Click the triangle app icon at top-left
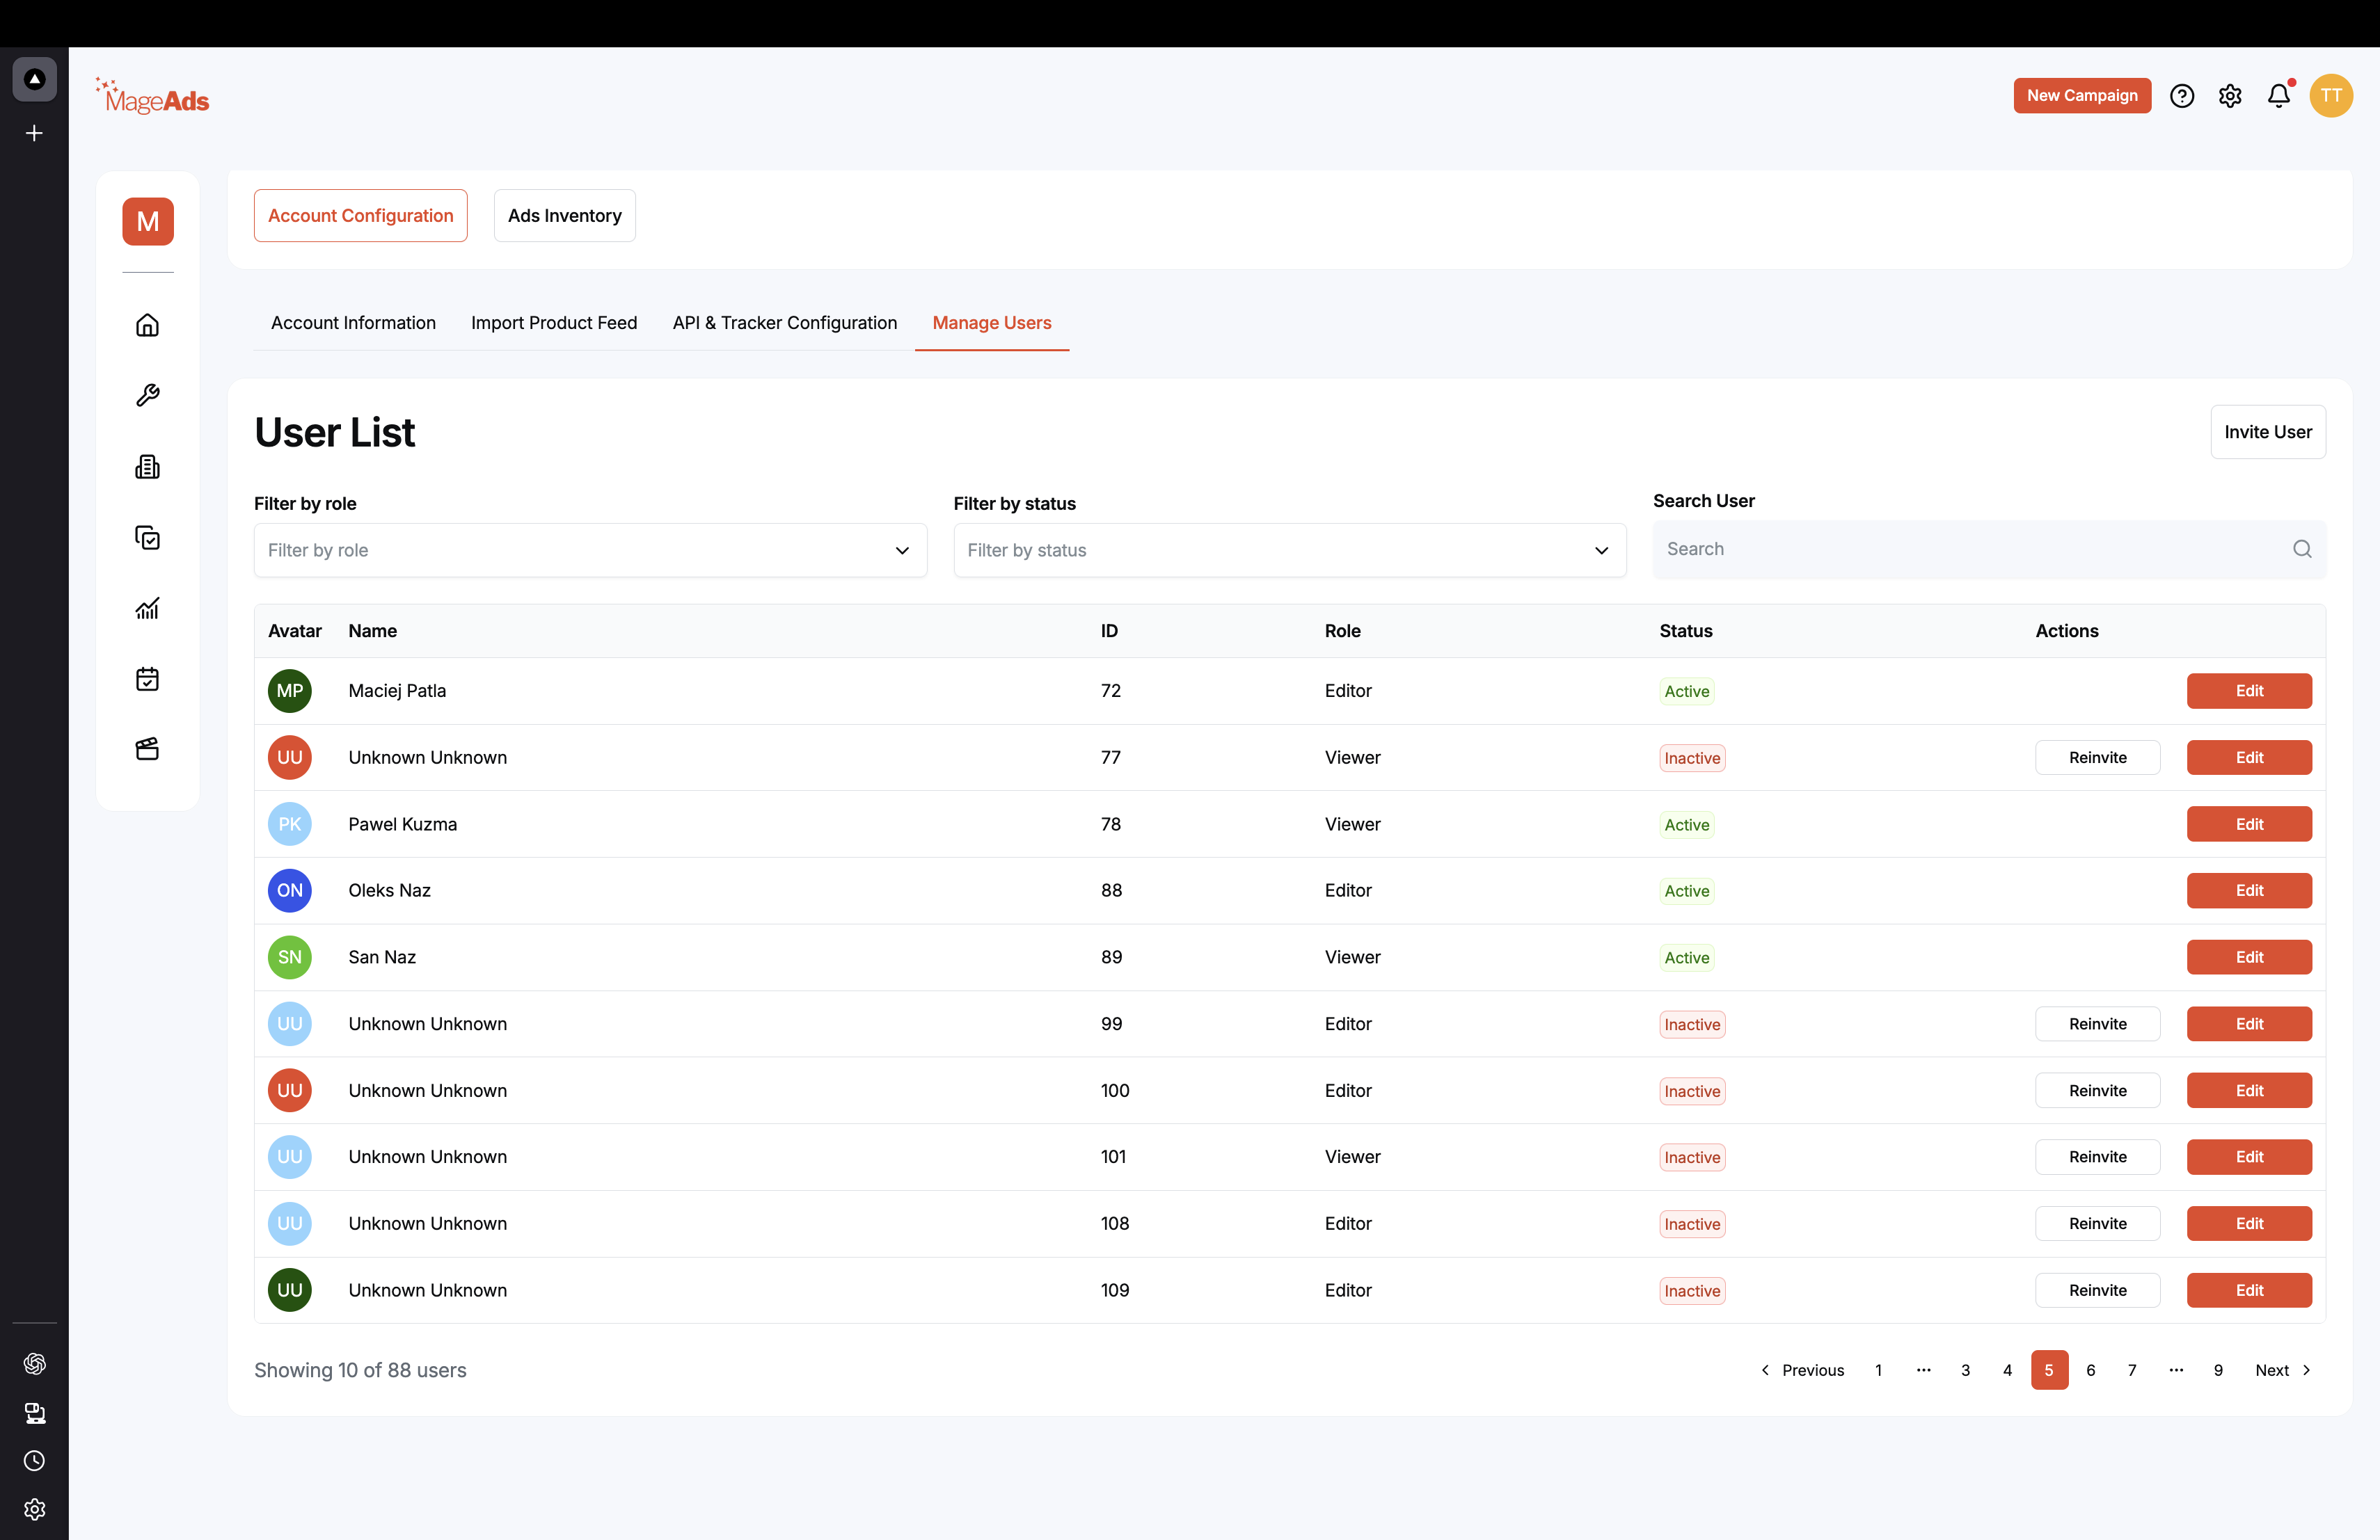Screen dimensions: 2380x1540 point(34,79)
